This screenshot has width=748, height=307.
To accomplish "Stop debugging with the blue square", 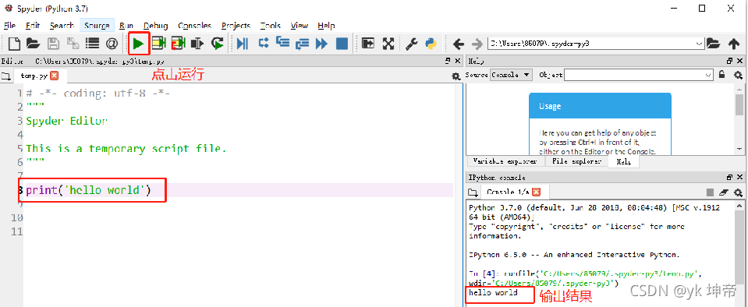I will click(x=342, y=44).
